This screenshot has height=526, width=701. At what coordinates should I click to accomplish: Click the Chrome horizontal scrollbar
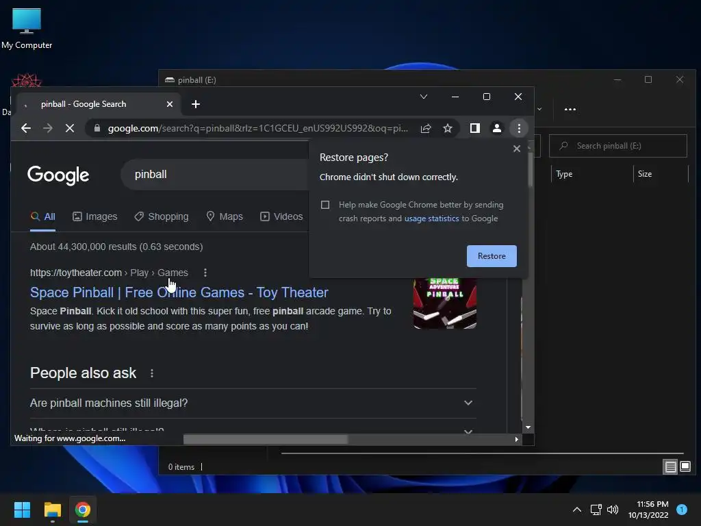[x=266, y=440]
